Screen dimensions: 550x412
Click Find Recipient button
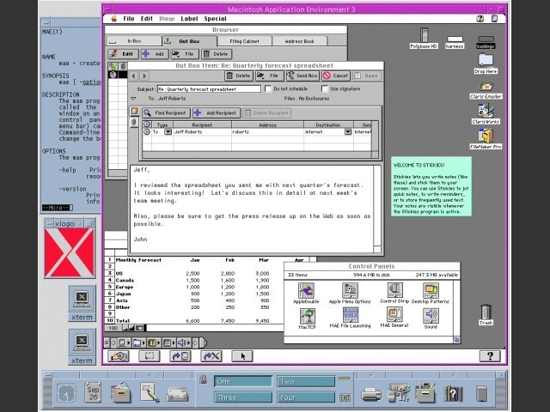[x=166, y=112]
